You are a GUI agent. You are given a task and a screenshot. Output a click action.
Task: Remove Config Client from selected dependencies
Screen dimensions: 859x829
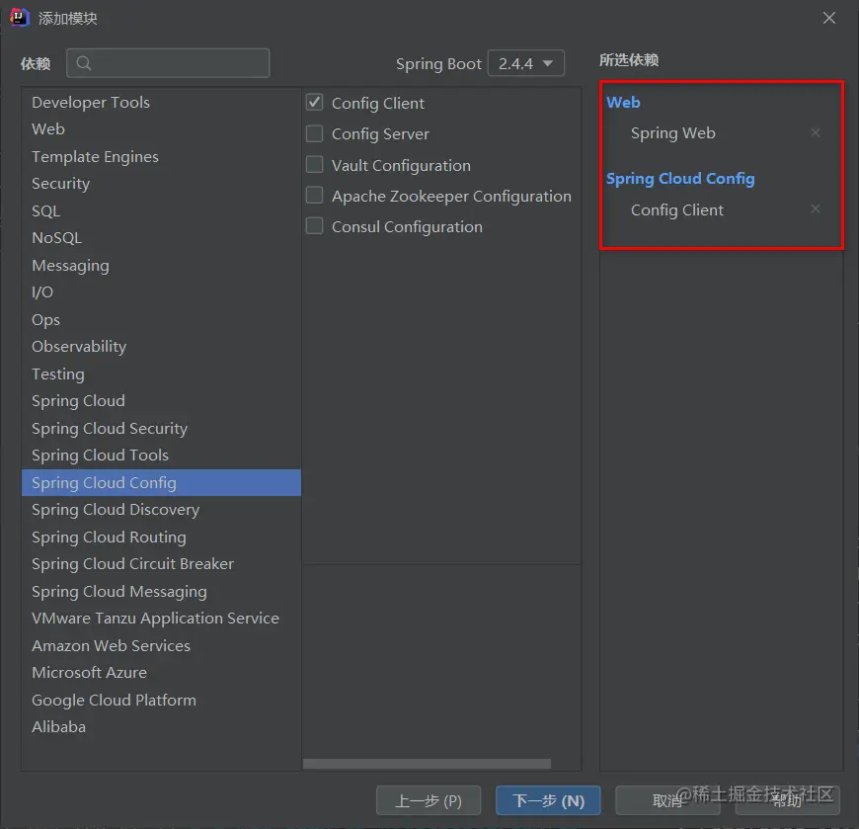tap(816, 208)
